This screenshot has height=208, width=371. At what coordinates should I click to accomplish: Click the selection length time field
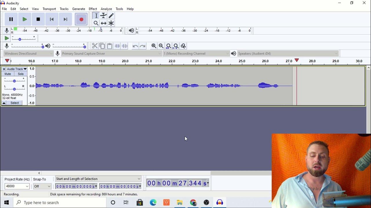tap(121, 187)
